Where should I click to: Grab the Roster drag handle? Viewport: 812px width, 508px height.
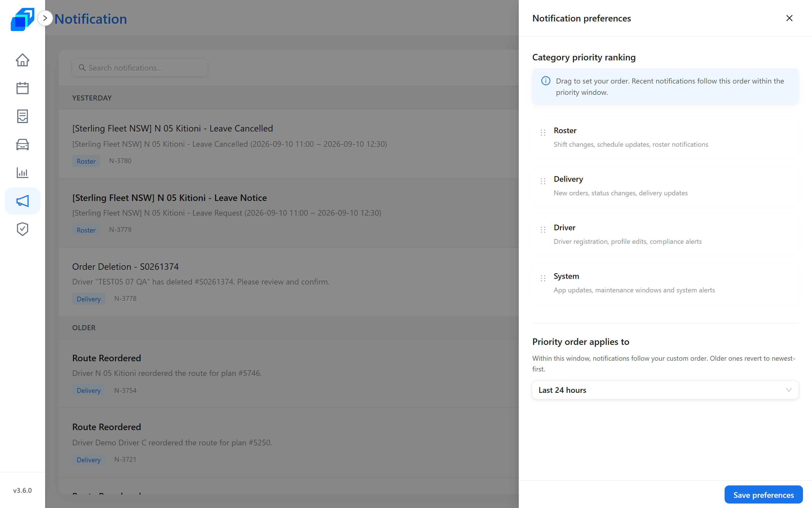tap(543, 132)
